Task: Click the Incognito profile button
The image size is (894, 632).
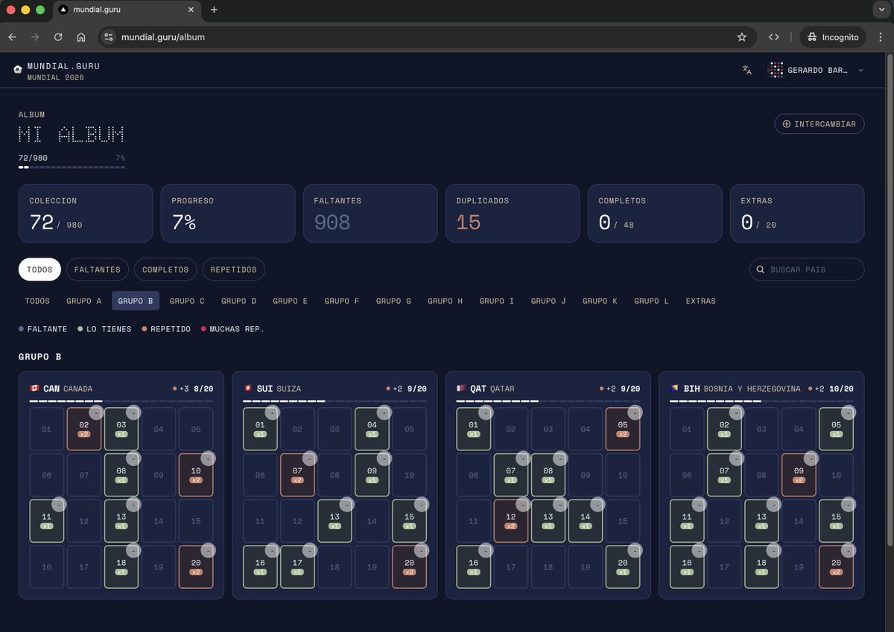Action: click(833, 37)
